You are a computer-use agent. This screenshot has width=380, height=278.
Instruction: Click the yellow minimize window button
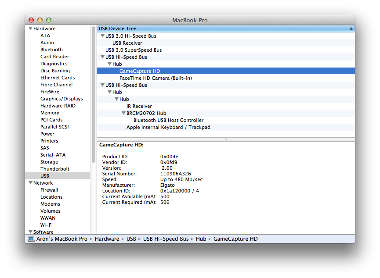(x=40, y=20)
